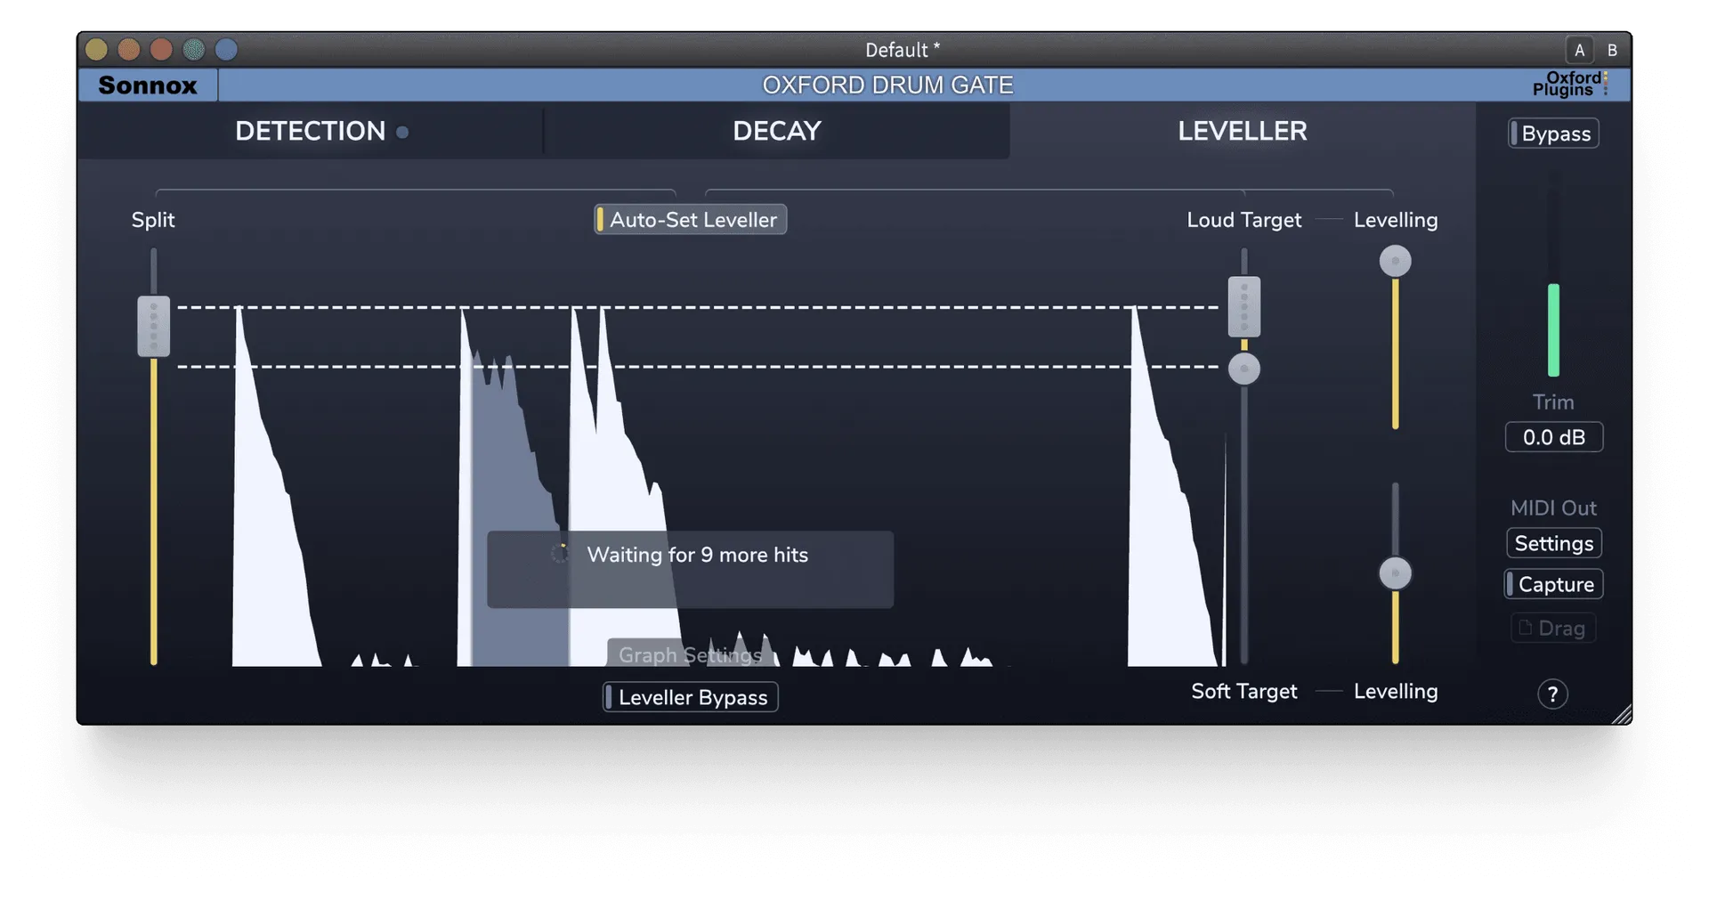Open Graph Settings

(691, 654)
